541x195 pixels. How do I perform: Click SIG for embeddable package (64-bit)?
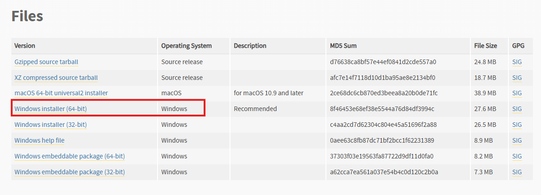coord(517,156)
